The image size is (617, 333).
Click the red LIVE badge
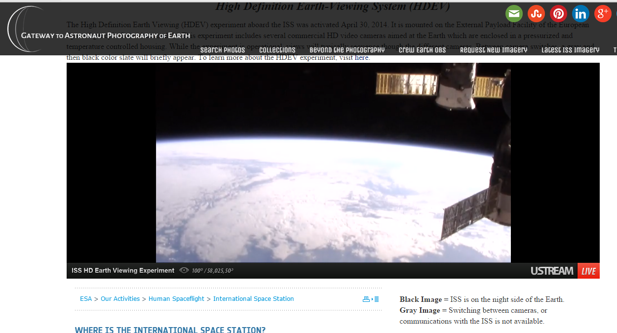coord(588,271)
